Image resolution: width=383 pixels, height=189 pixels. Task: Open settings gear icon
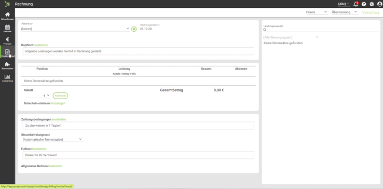click(372, 4)
